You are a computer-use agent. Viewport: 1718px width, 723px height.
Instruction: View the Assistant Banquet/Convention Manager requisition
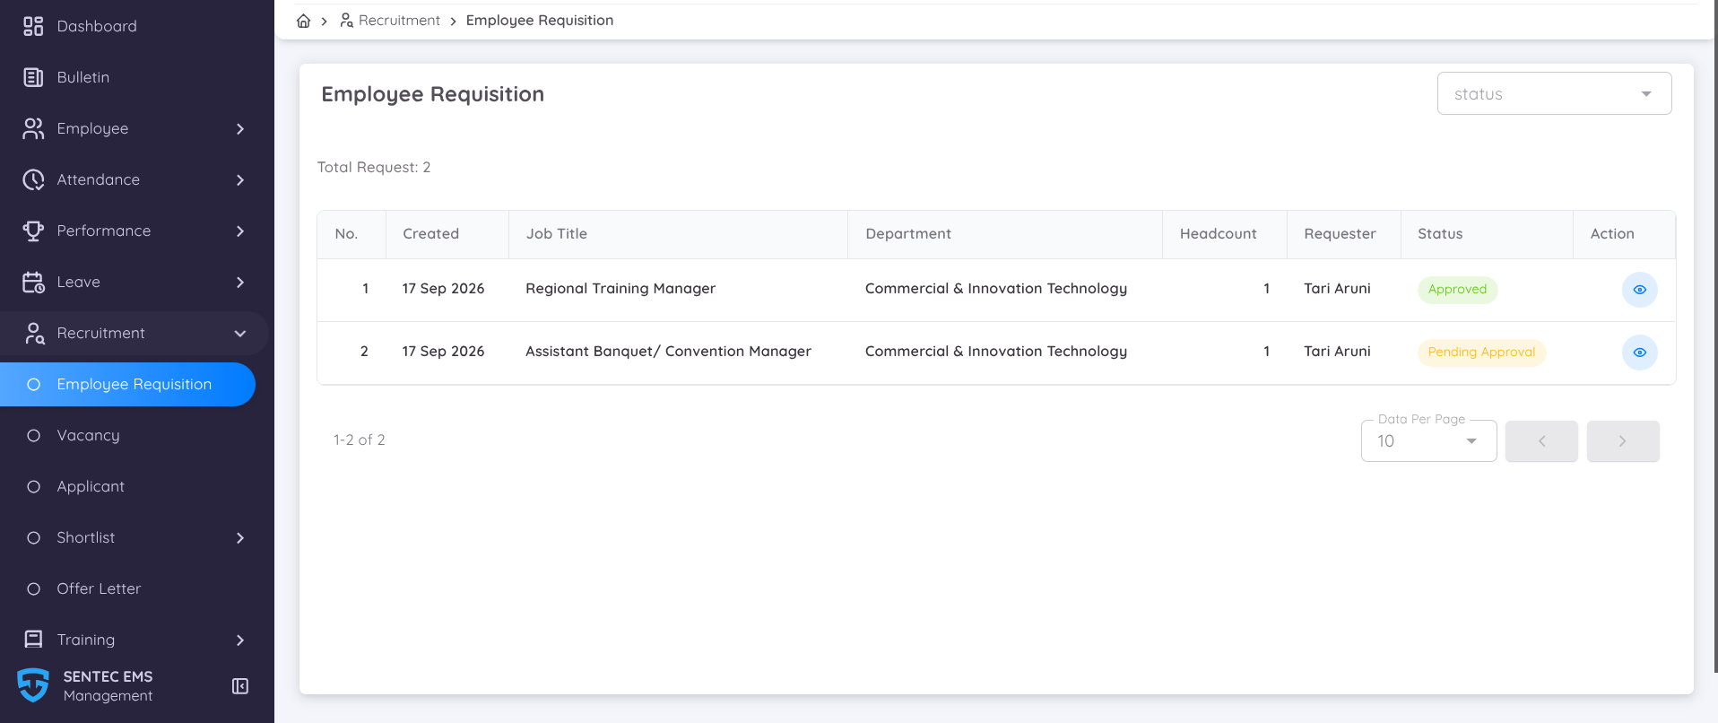1639,353
